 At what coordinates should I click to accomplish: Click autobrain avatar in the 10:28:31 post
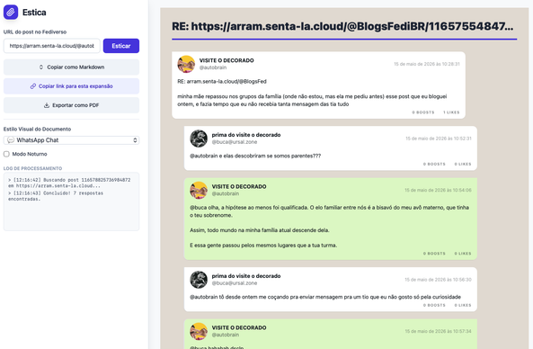(x=186, y=64)
